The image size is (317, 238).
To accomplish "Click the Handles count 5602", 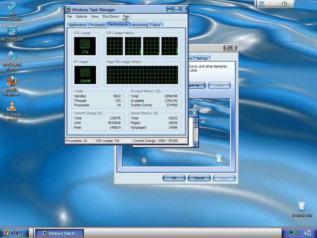I will [117, 96].
